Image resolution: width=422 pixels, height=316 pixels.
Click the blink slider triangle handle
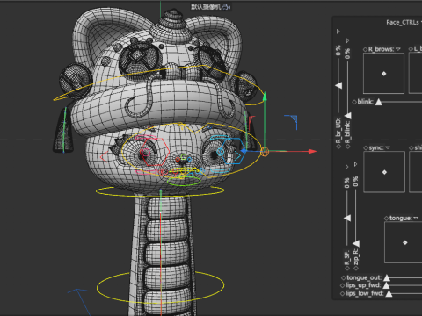click(x=379, y=102)
